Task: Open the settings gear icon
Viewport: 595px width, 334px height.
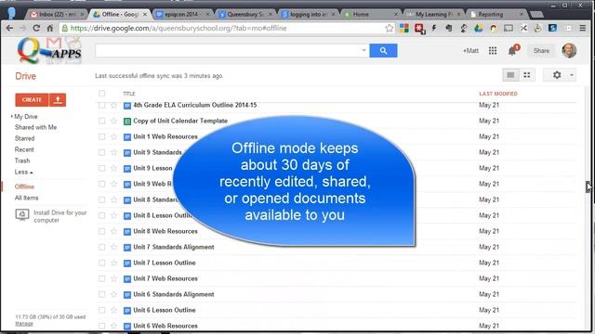Action: (557, 75)
